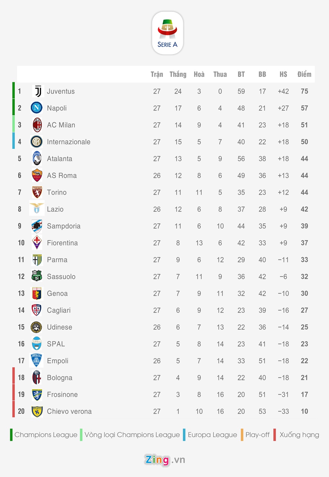Click the Trận column header
The width and height of the screenshot is (329, 477).
click(157, 75)
